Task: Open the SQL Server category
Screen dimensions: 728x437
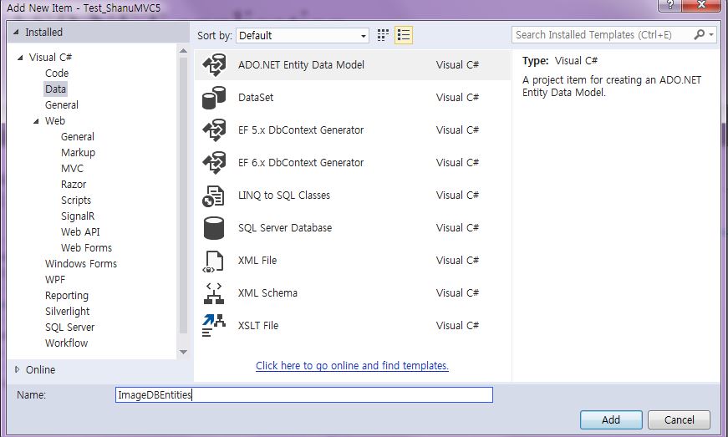Action: pos(70,328)
